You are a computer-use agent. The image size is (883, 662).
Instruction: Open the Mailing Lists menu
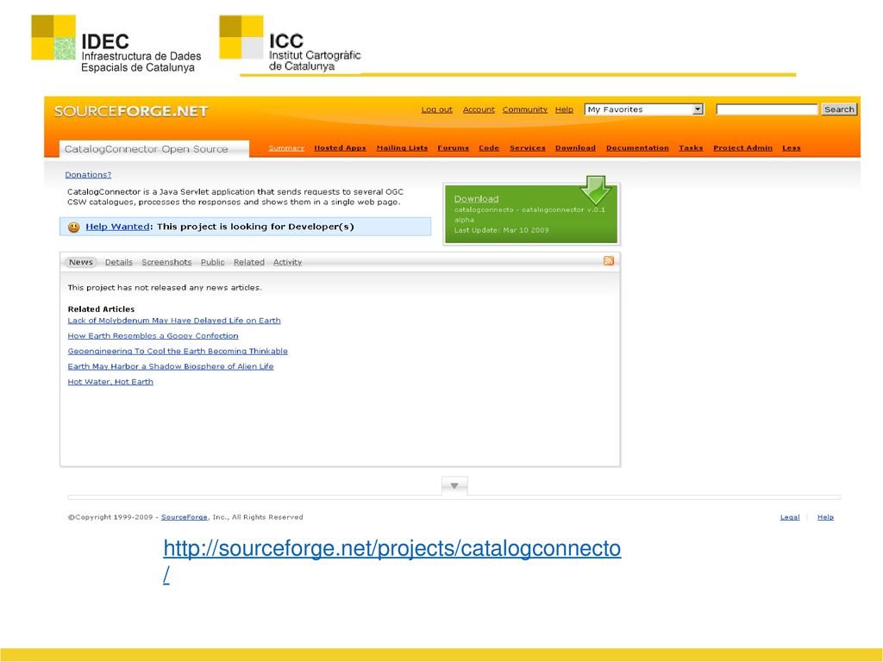coord(402,148)
